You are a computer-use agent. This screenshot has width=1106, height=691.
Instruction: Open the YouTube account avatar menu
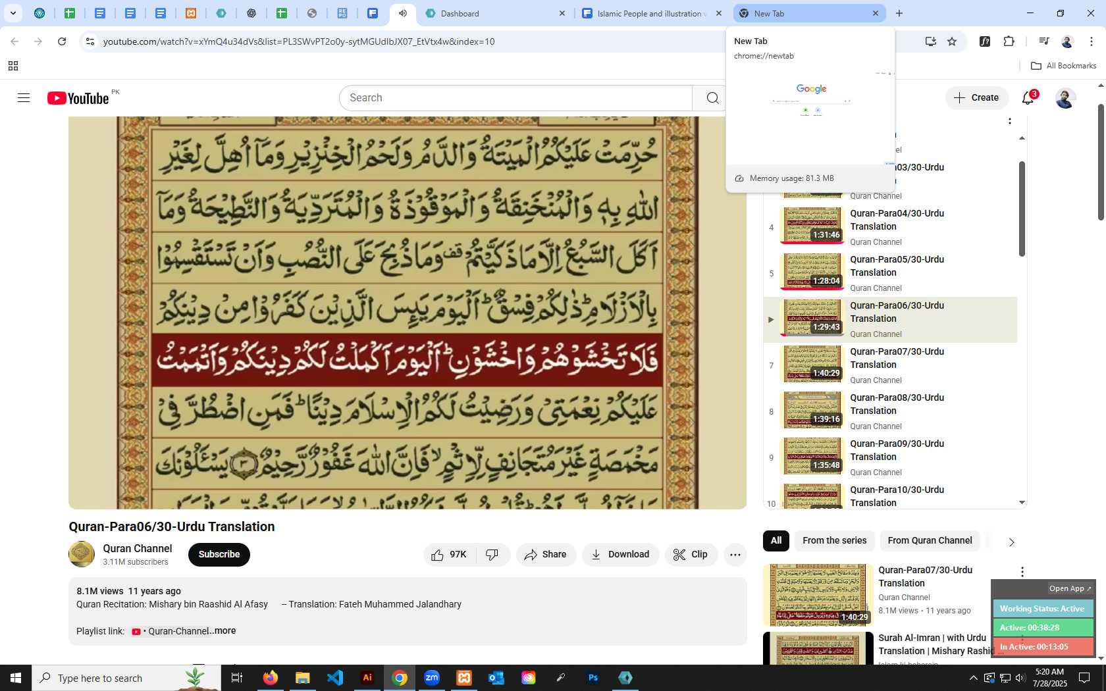[x=1065, y=98]
